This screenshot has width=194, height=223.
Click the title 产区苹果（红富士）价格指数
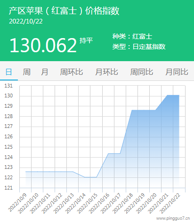(64, 11)
